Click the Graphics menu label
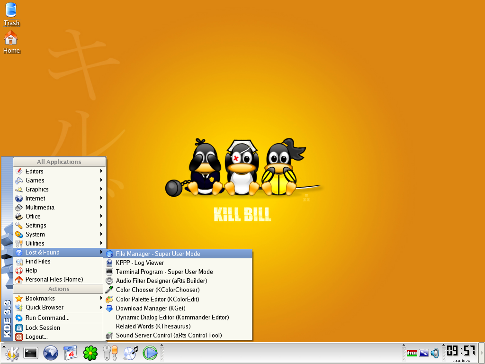The image size is (485, 364). click(x=37, y=190)
